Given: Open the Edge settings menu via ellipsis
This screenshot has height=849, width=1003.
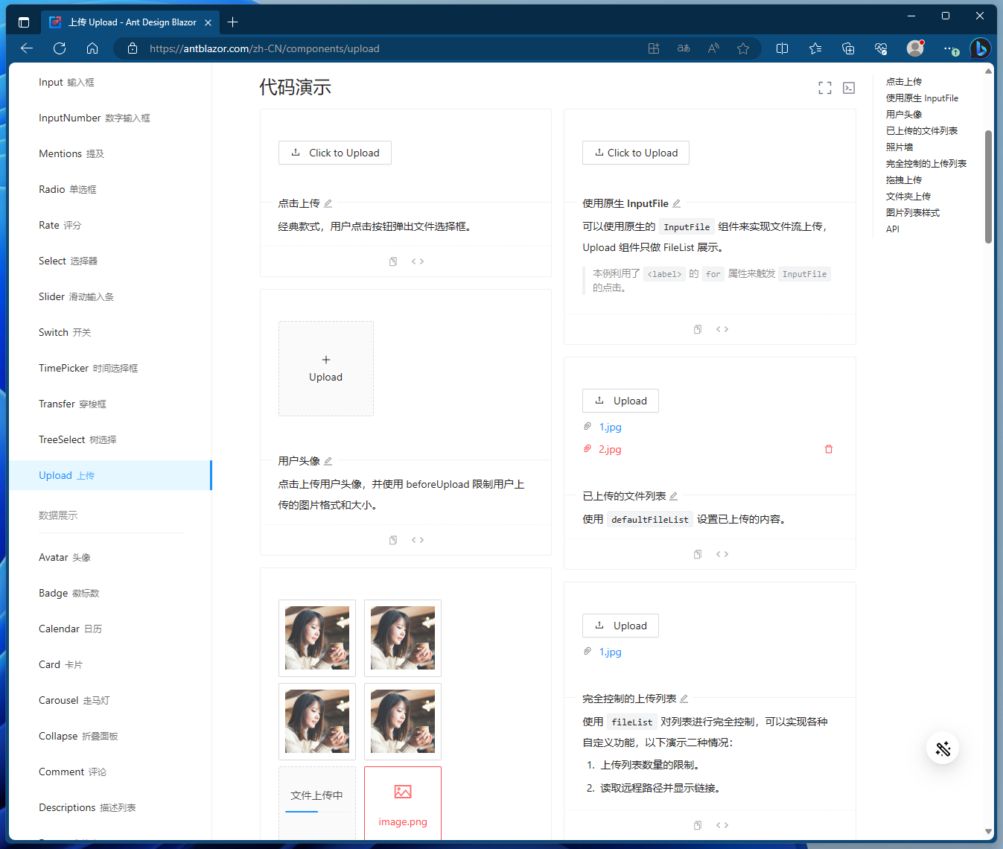Looking at the screenshot, I should point(948,48).
